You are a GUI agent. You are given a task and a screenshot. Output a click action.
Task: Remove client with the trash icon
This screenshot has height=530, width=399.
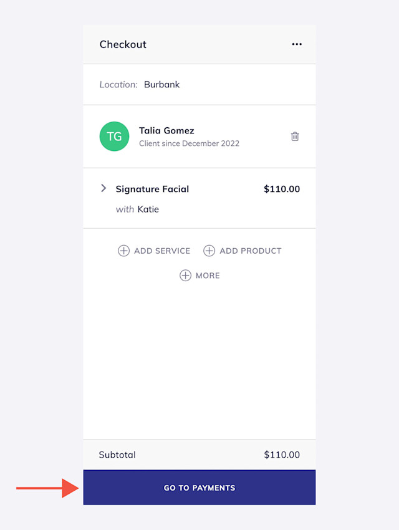295,136
